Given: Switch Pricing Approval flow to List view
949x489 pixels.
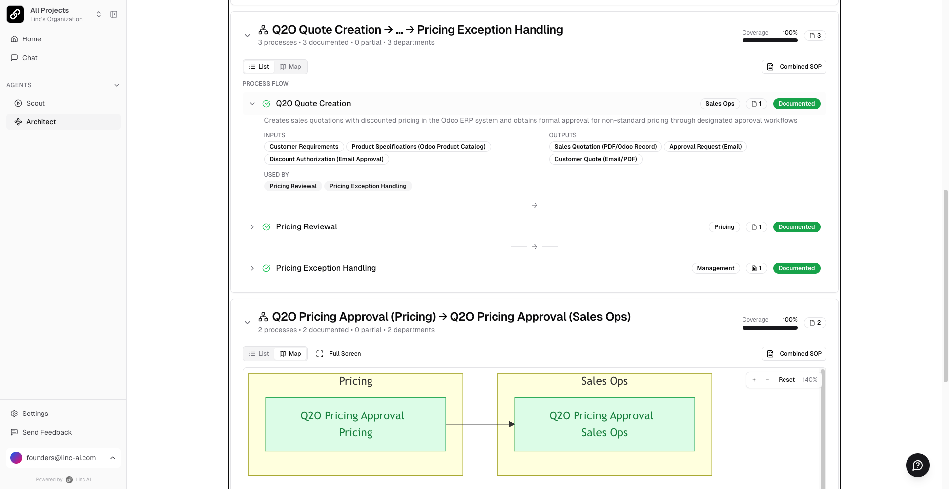Looking at the screenshot, I should [259, 354].
